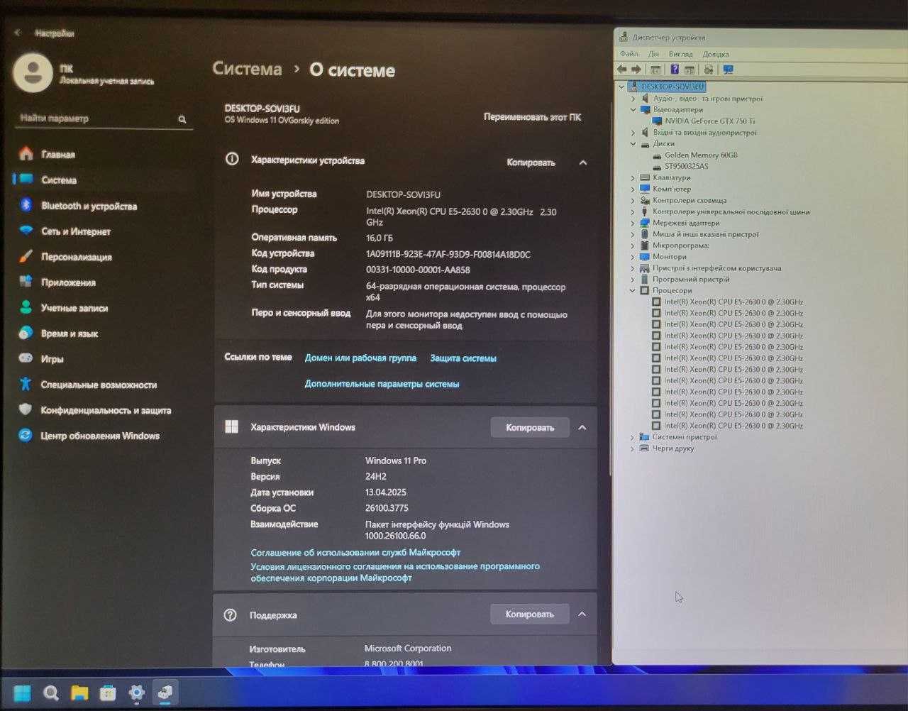Click Копировать next to Характеристики Windows
The height and width of the screenshot is (711, 908).
pos(530,427)
